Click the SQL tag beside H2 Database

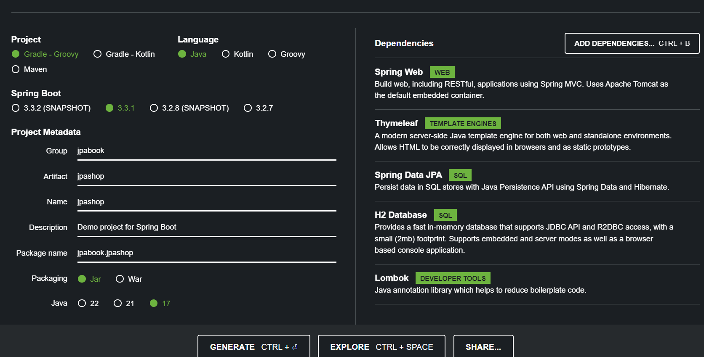pos(445,215)
